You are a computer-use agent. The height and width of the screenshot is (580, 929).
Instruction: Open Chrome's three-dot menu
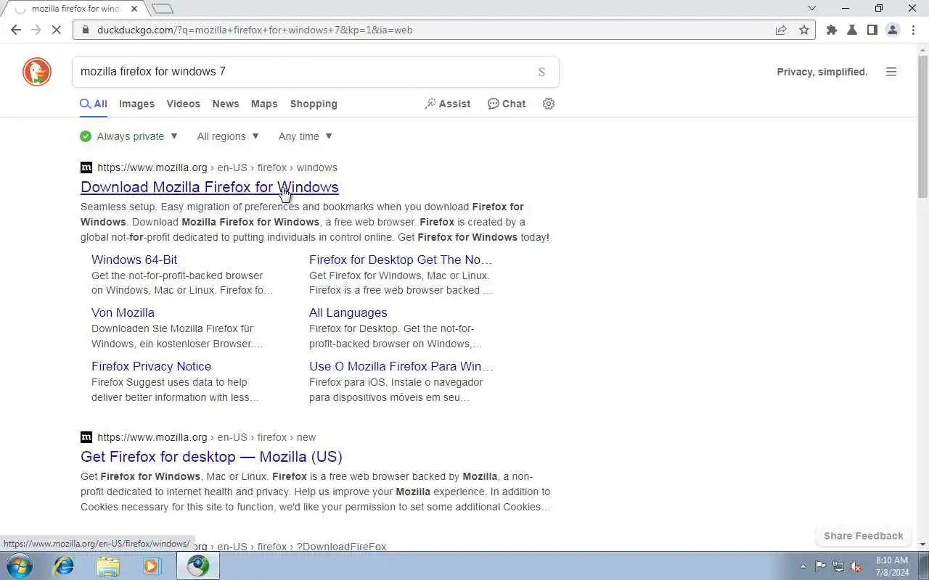913,30
